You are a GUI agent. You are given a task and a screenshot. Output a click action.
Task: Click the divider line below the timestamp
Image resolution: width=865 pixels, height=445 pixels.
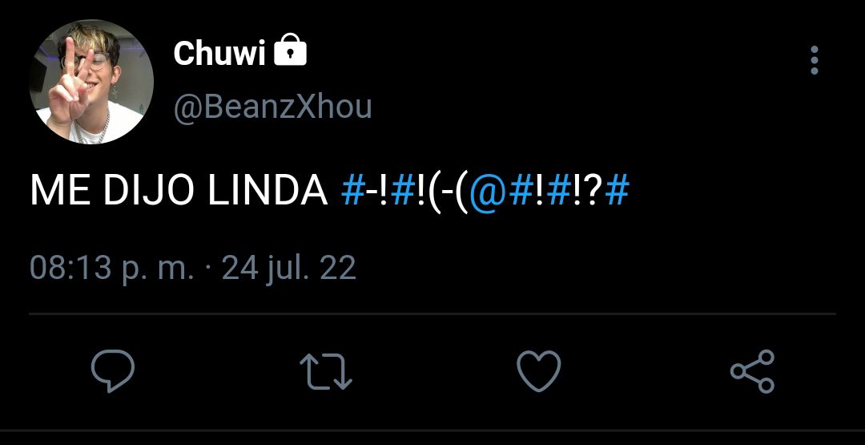[432, 314]
